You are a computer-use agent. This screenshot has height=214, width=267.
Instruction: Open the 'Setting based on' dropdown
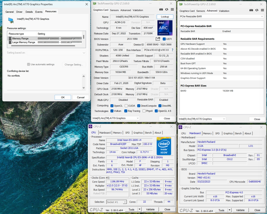coord(56,53)
